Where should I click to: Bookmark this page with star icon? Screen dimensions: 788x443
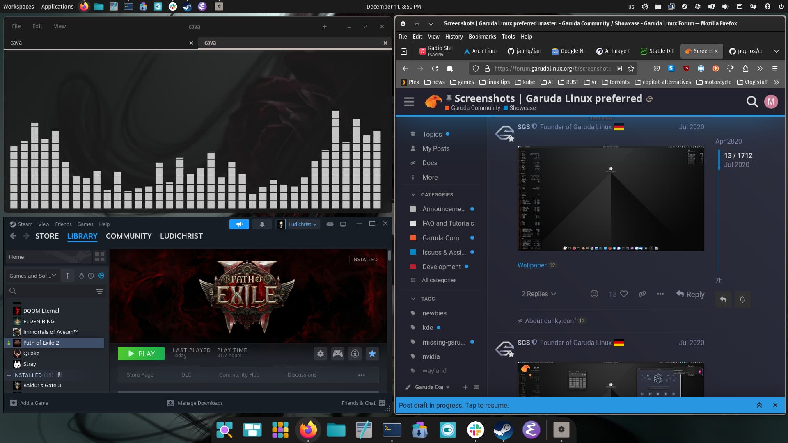[631, 69]
